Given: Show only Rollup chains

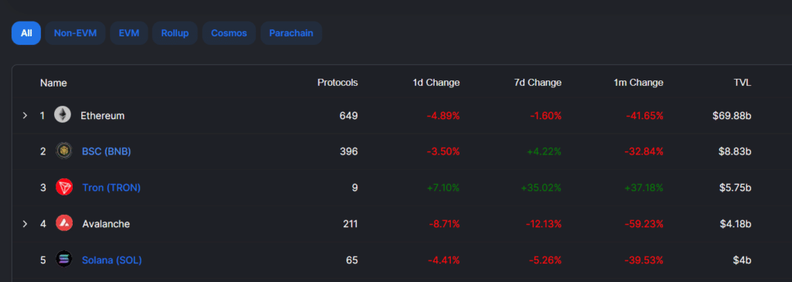Looking at the screenshot, I should tap(175, 33).
